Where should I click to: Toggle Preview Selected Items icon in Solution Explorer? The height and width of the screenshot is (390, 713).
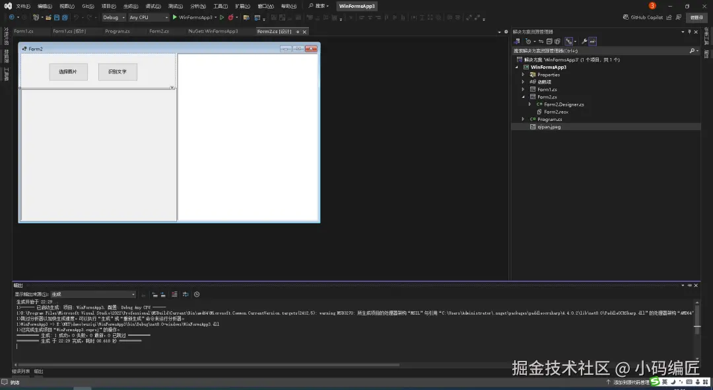pyautogui.click(x=592, y=42)
